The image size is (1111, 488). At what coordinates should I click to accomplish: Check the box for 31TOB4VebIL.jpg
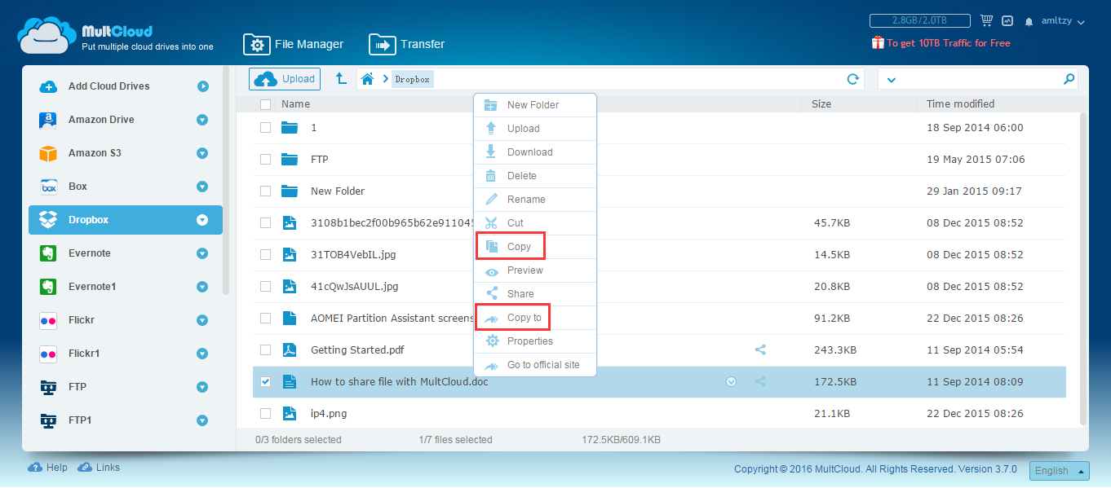coord(265,255)
